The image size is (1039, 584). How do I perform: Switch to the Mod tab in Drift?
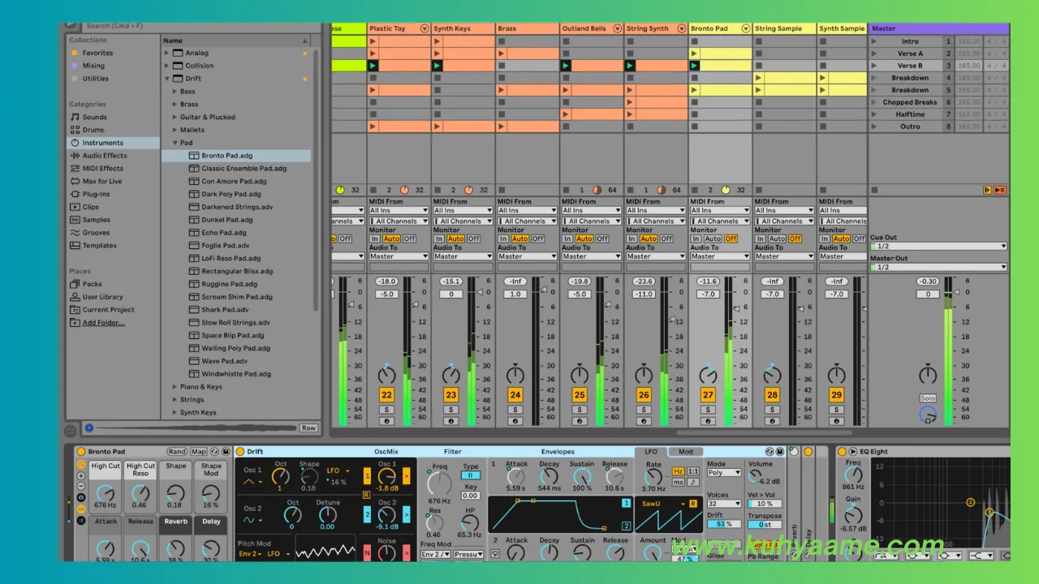click(686, 452)
